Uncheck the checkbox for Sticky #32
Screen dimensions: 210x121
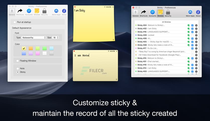point(192,29)
